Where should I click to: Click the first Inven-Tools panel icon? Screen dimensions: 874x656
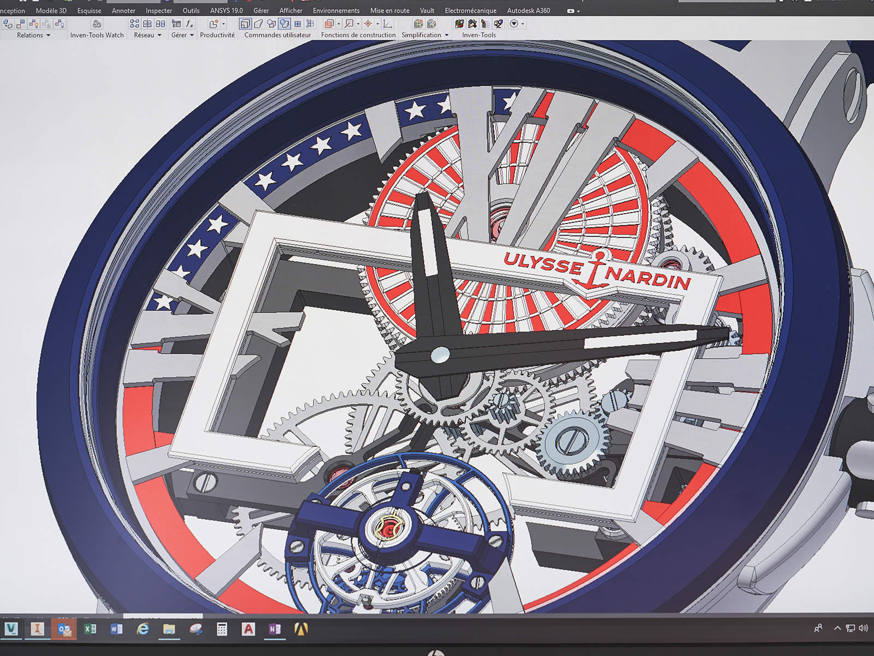[459, 24]
